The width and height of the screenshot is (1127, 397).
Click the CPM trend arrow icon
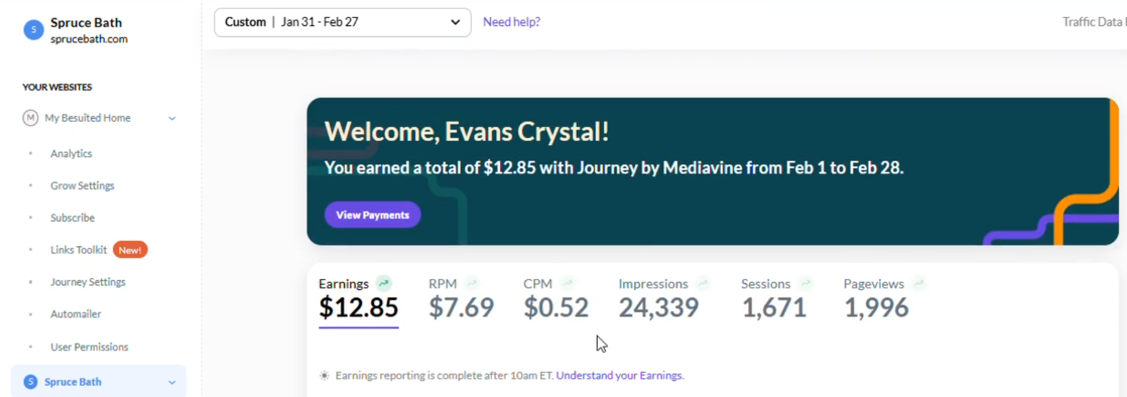pos(567,283)
